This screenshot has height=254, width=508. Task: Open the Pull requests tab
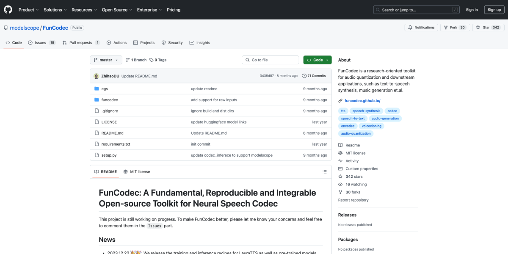(x=81, y=43)
